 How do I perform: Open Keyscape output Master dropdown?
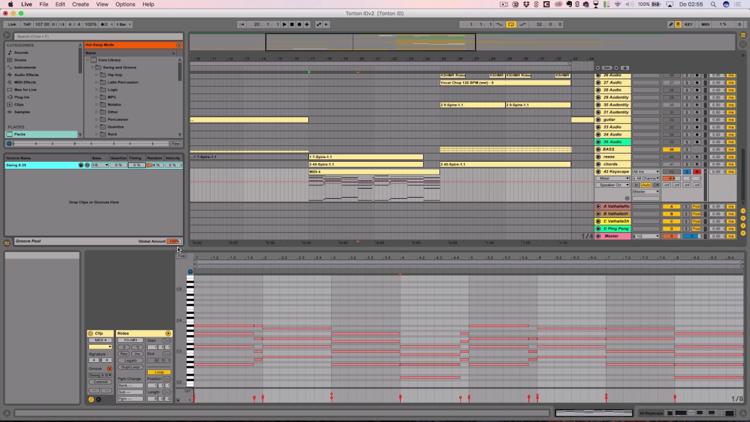[646, 192]
